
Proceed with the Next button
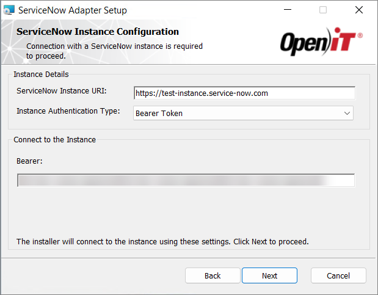[x=269, y=275]
